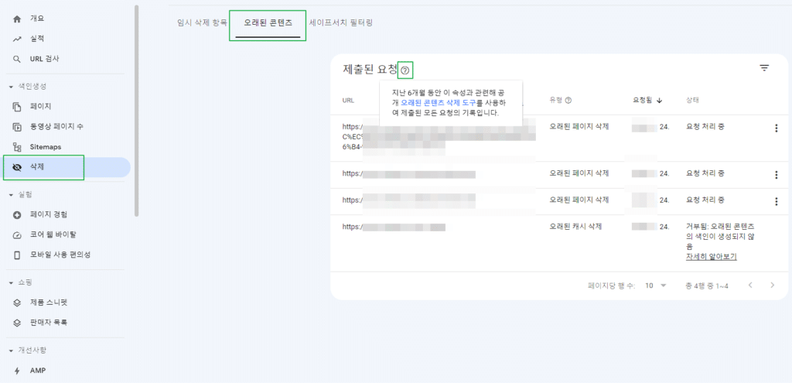
Task: Open 코어 웹 바이탈 menu item
Action: [x=53, y=235]
